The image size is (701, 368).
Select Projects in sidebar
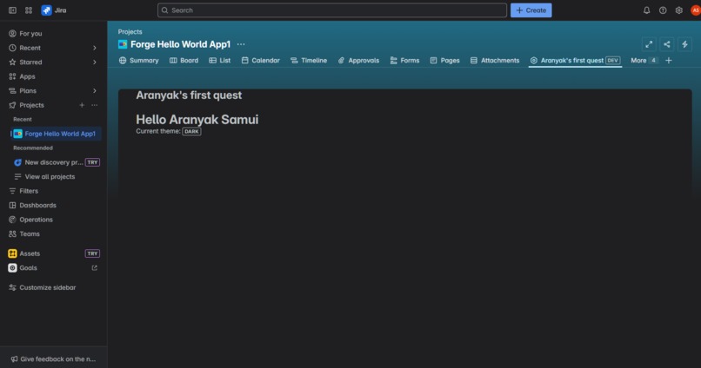[31, 105]
